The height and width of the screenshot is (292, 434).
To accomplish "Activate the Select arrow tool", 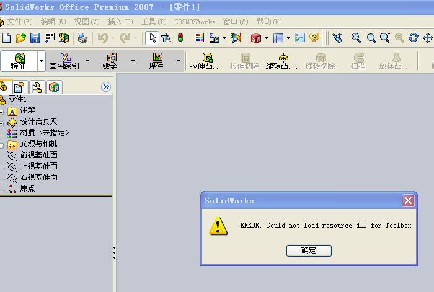I will point(153,38).
